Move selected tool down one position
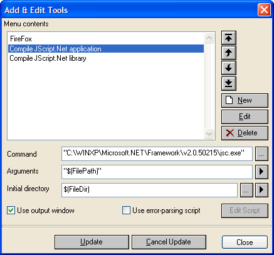This screenshot has height=255, width=274. [229, 68]
